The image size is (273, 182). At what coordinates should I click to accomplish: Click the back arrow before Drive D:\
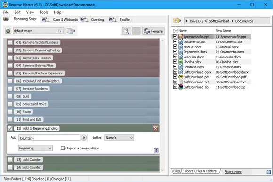pos(187,21)
